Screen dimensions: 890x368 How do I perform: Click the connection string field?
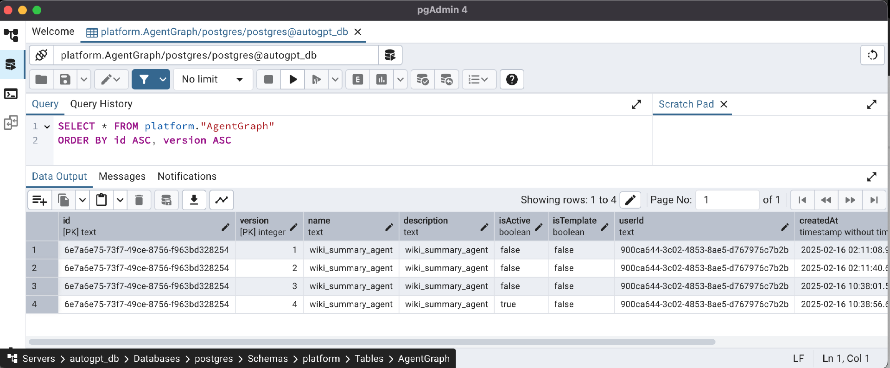(x=216, y=55)
